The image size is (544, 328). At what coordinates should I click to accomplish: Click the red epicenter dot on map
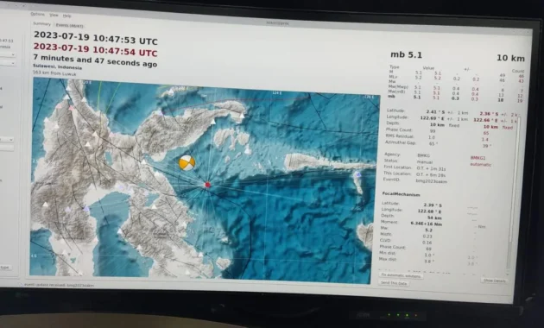(x=207, y=185)
